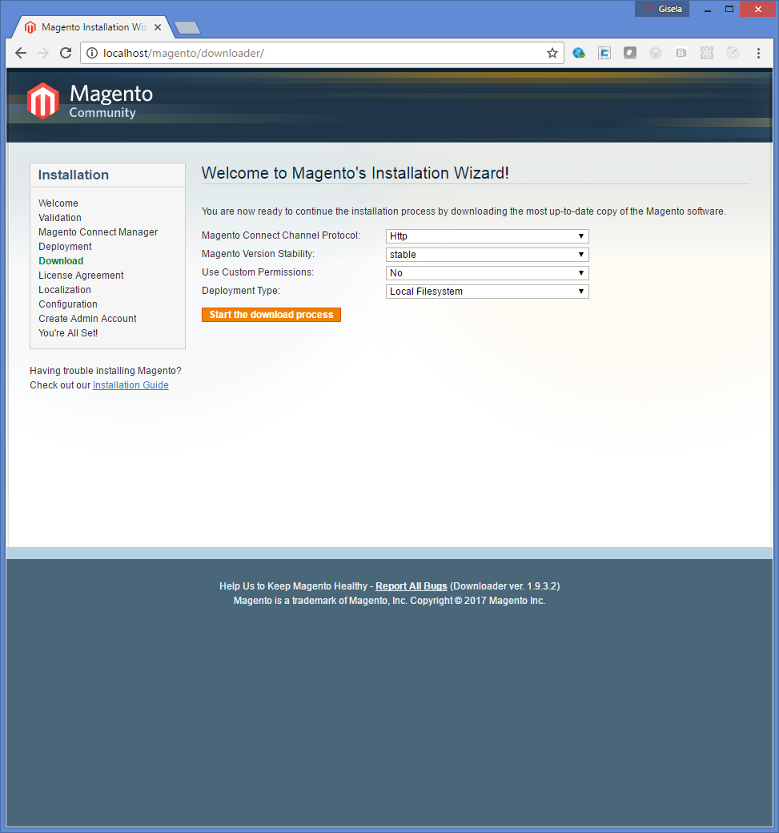
Task: Expand the Magento Connect Channel Protocol dropdown
Action: (x=487, y=236)
